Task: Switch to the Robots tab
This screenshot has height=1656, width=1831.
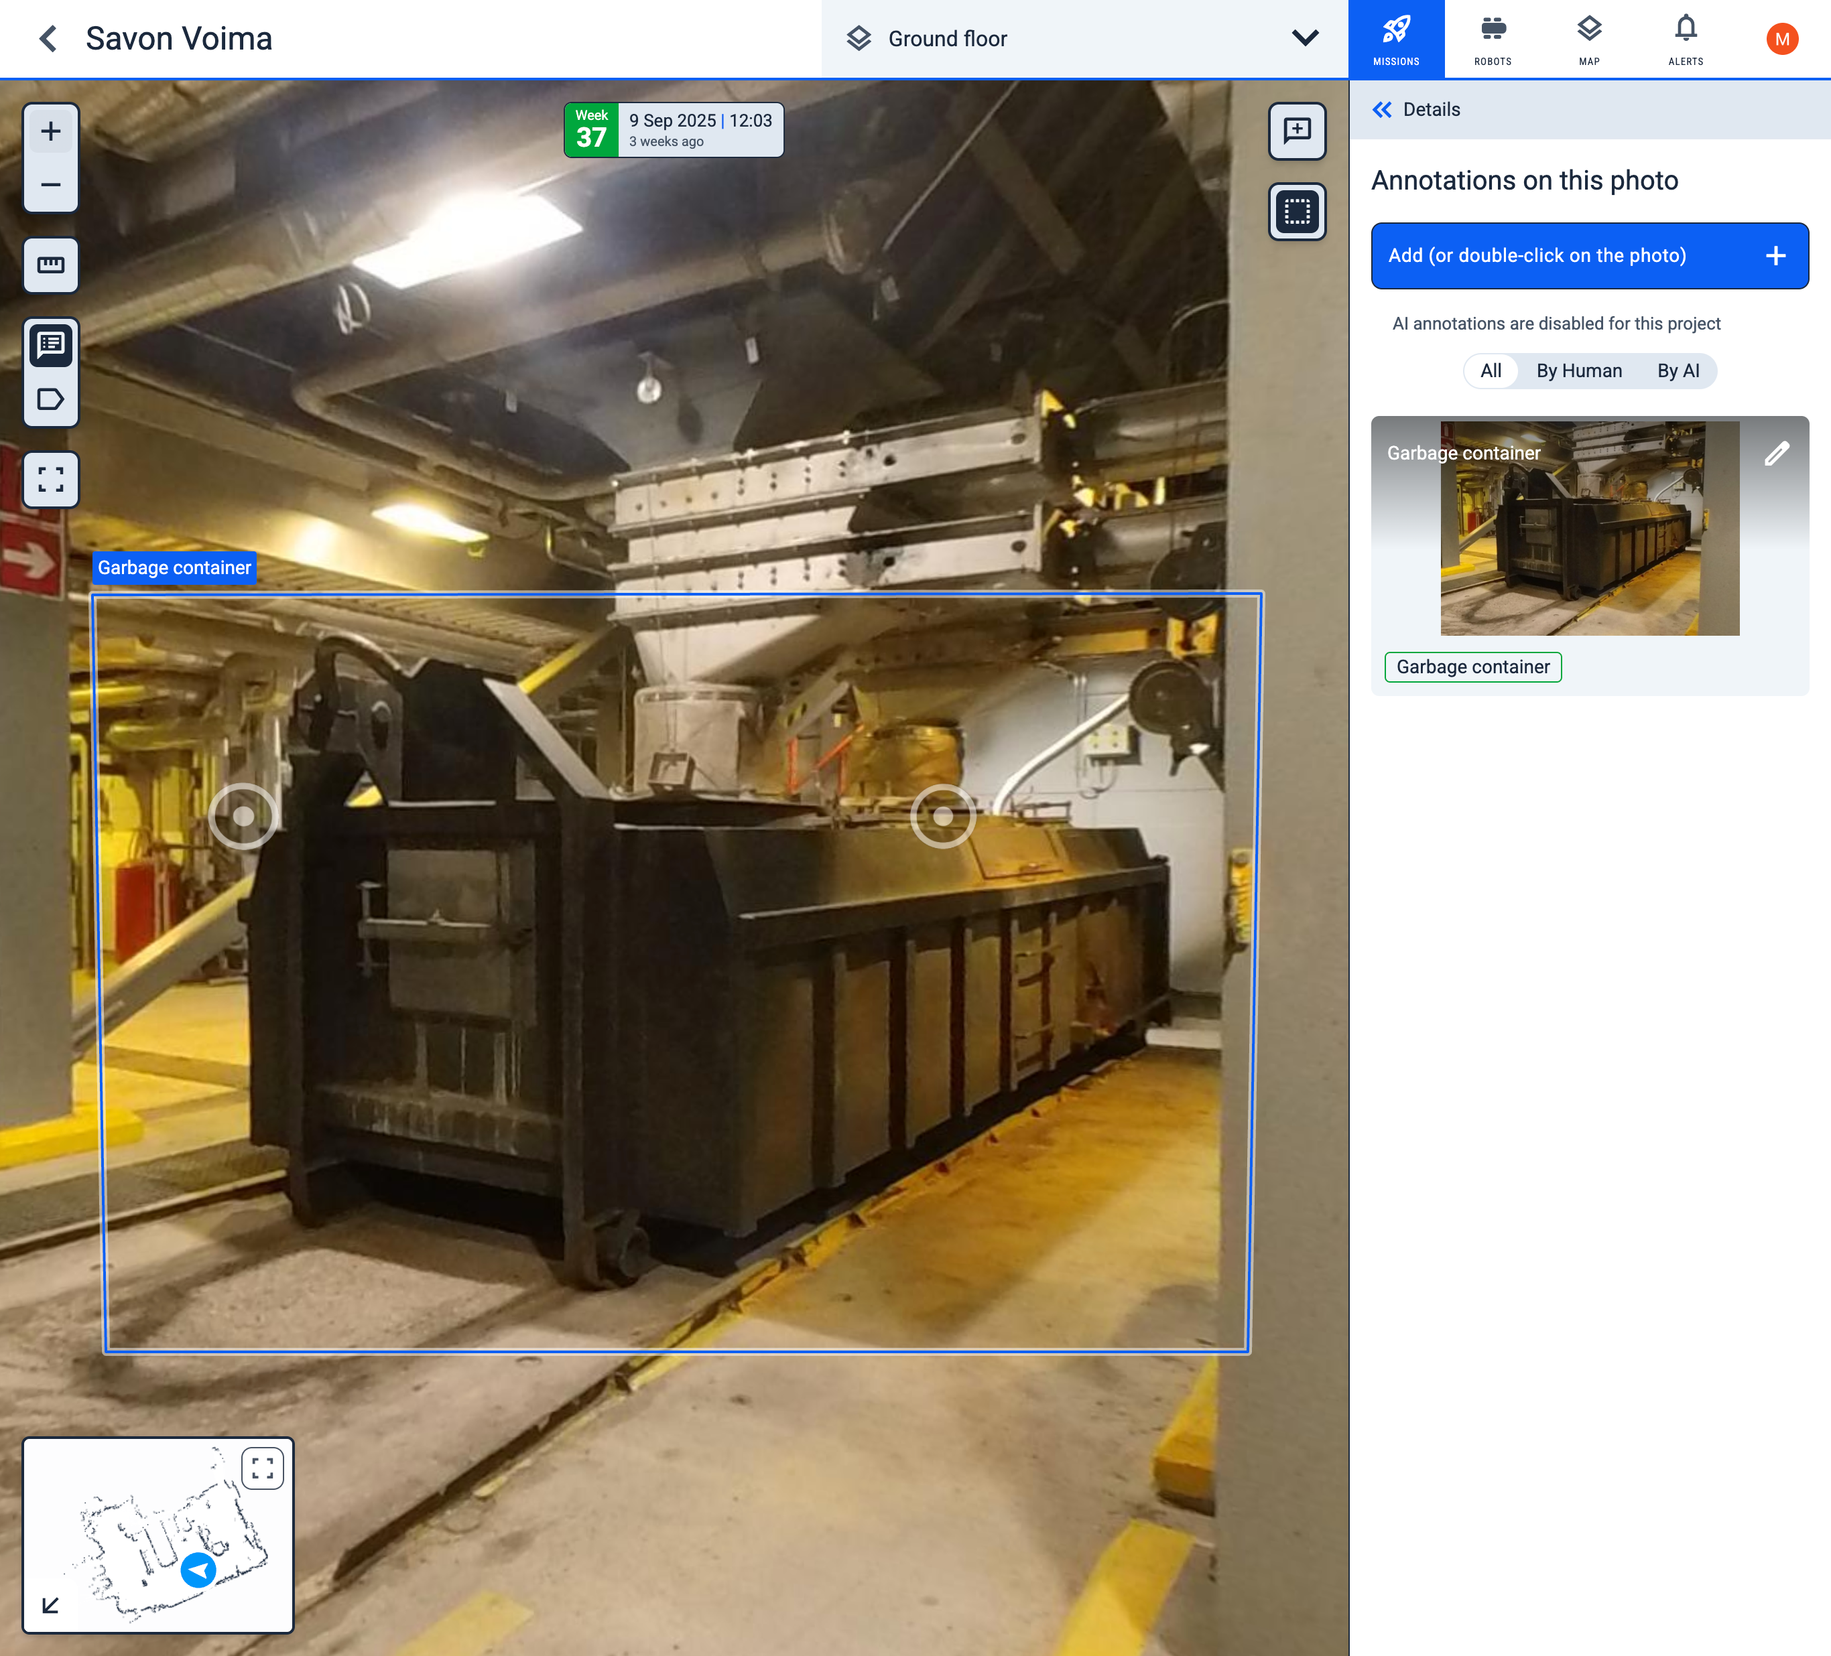Action: (x=1493, y=38)
